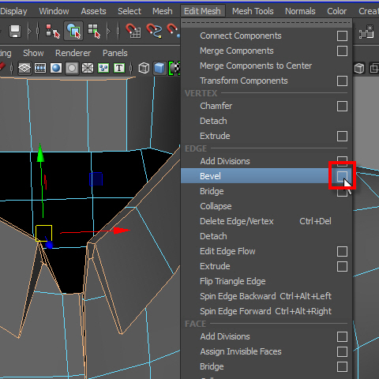
Task: Select the 'Select by object type' mode icon
Action: coord(73,31)
